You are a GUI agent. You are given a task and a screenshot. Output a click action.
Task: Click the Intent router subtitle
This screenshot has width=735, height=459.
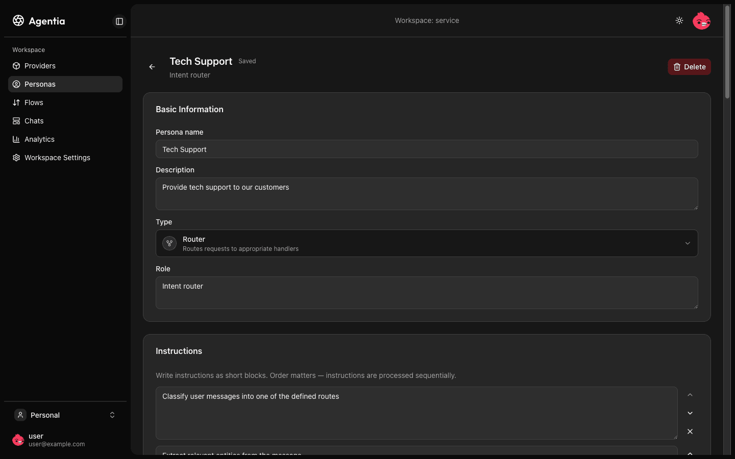190,75
